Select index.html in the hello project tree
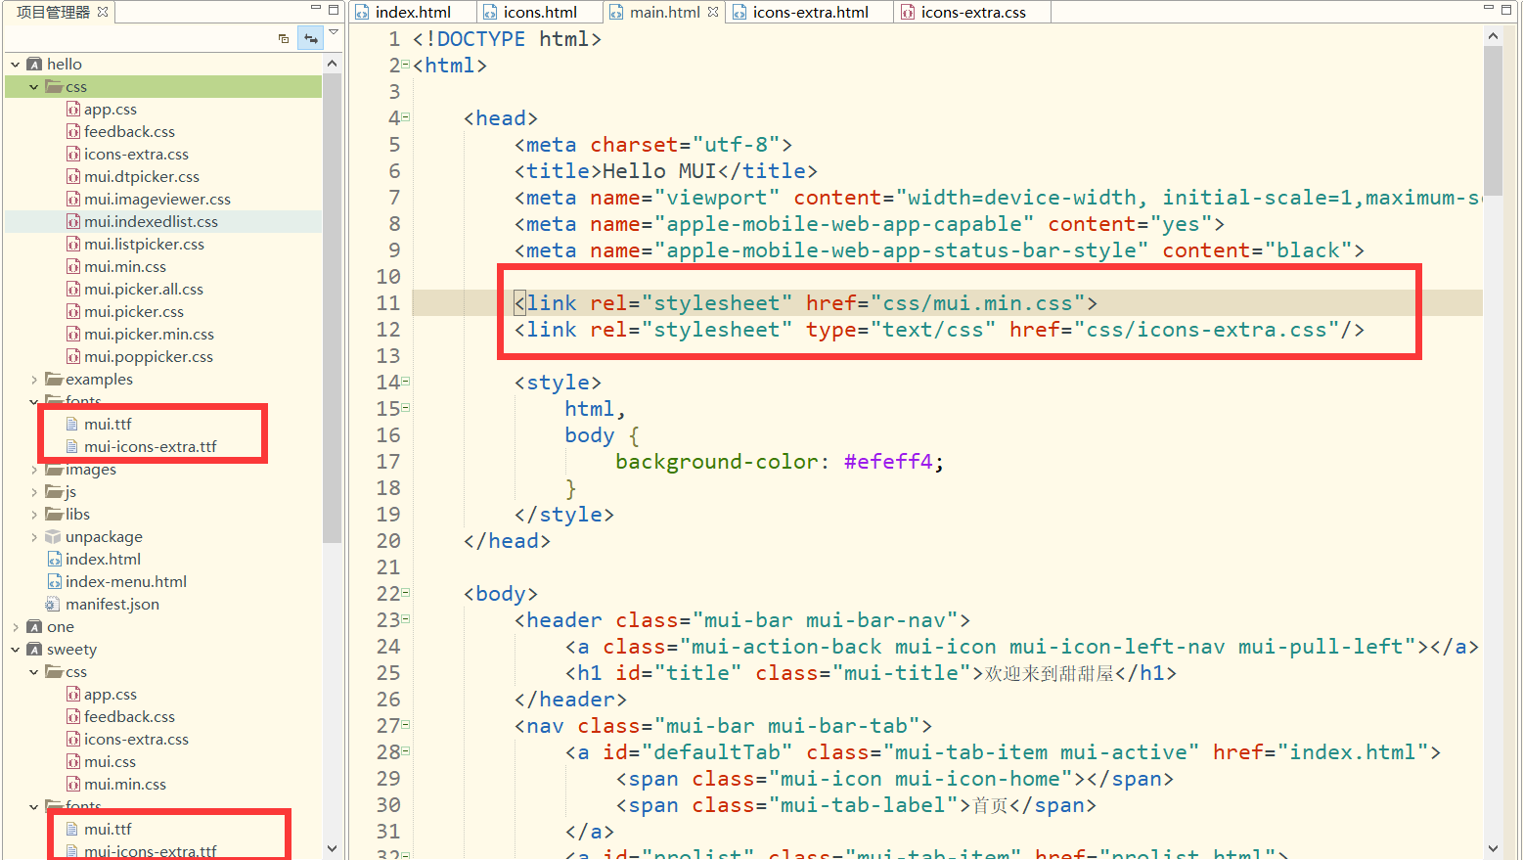 [x=103, y=560]
